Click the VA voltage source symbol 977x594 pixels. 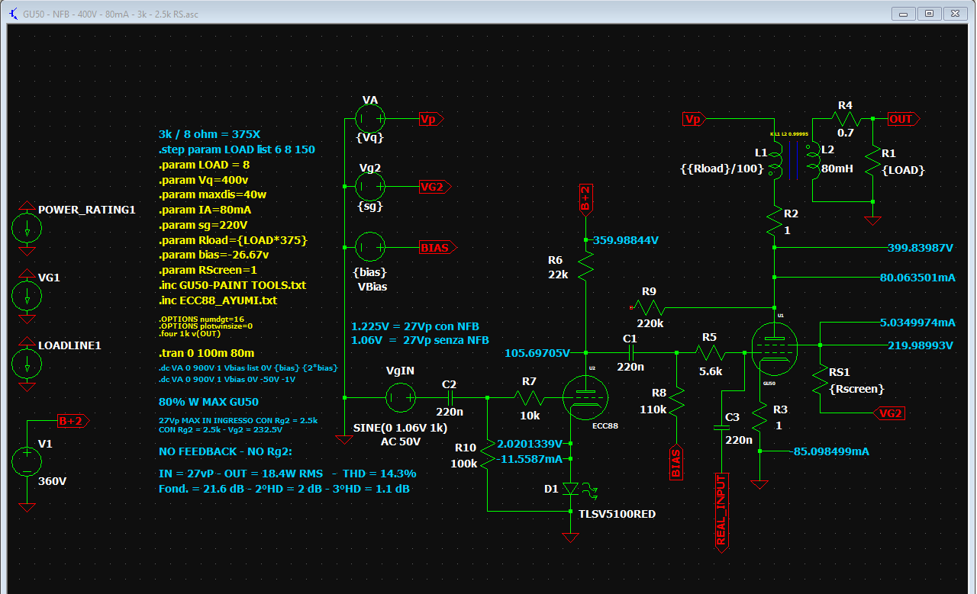(x=370, y=119)
